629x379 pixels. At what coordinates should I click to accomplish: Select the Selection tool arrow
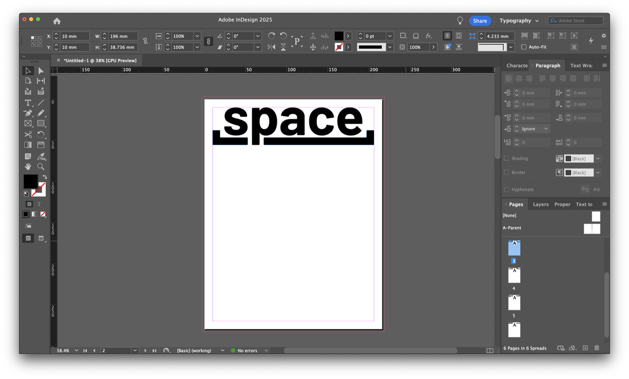(x=27, y=71)
